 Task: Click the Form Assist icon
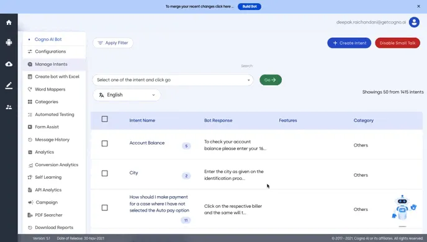30,127
